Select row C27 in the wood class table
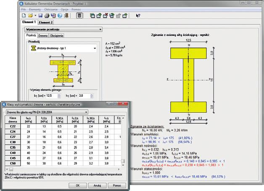The image size is (264, 191). coord(63,137)
